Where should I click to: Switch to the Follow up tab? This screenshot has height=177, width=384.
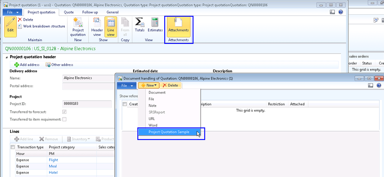pos(90,12)
